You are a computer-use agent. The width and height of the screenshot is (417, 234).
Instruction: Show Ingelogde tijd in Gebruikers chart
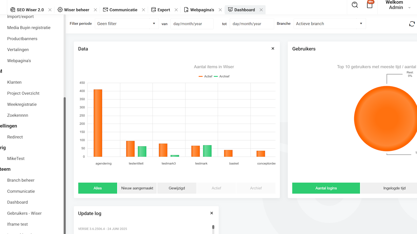394,188
